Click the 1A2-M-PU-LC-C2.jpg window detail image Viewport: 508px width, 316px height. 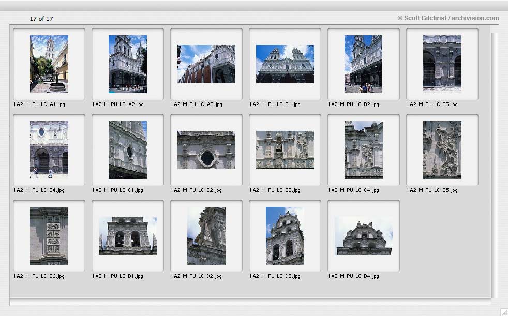(x=206, y=150)
